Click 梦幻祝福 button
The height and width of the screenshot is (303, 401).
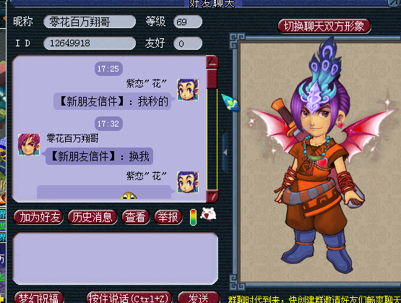click(x=38, y=298)
